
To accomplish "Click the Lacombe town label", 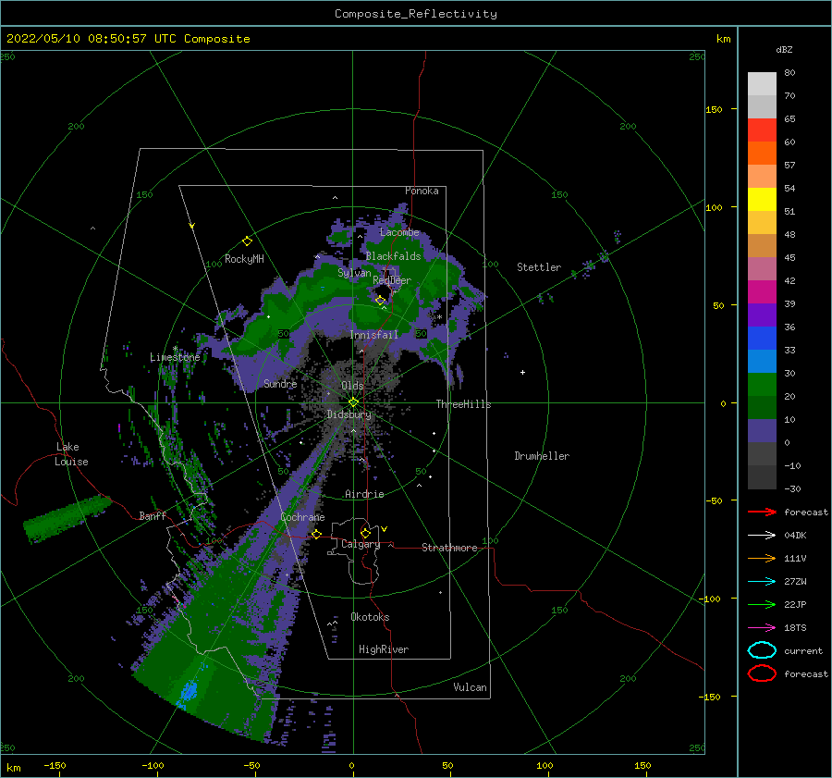I will tap(399, 232).
